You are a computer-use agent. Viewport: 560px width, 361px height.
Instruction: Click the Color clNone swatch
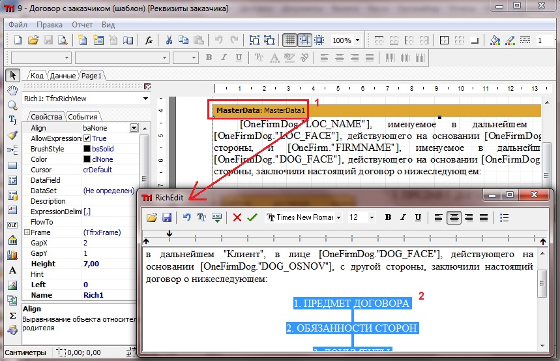(87, 159)
